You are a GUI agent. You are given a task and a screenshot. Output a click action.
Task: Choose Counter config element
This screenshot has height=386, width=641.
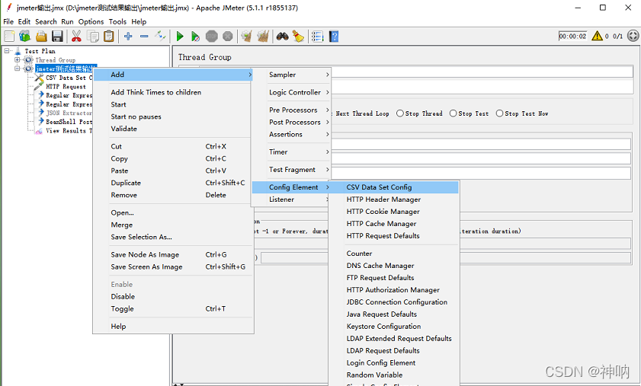click(x=394, y=254)
